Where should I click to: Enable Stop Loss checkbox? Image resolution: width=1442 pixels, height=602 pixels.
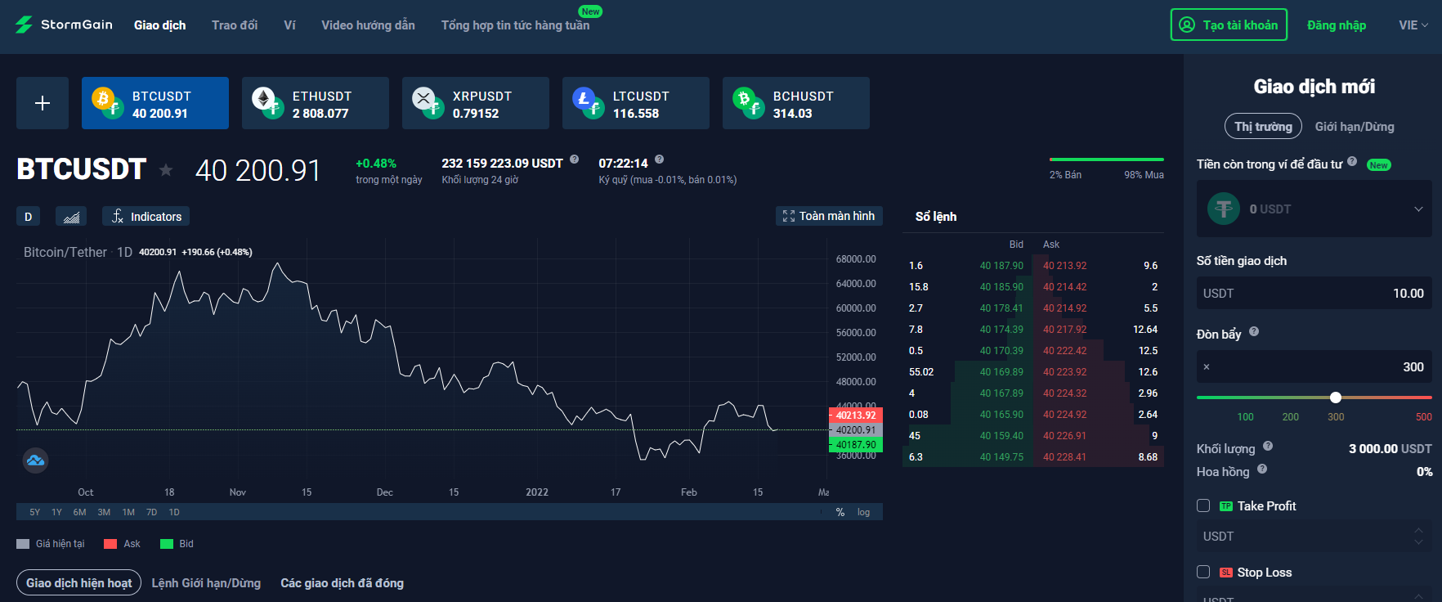point(1203,572)
